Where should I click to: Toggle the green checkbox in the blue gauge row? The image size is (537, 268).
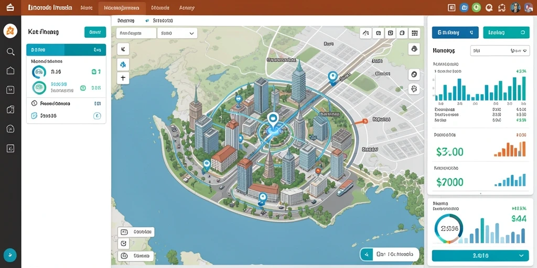[x=94, y=72]
